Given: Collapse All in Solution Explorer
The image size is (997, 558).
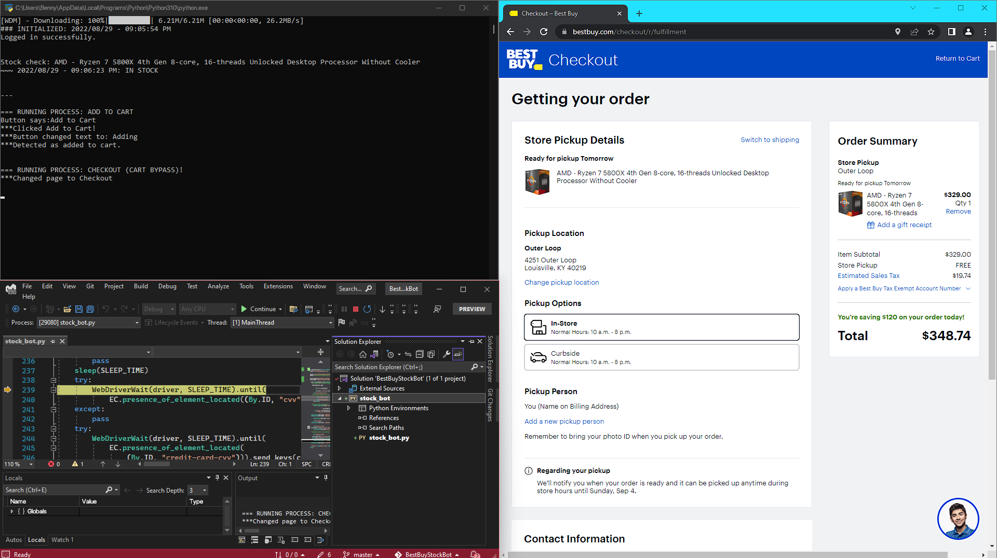Looking at the screenshot, I should [420, 354].
